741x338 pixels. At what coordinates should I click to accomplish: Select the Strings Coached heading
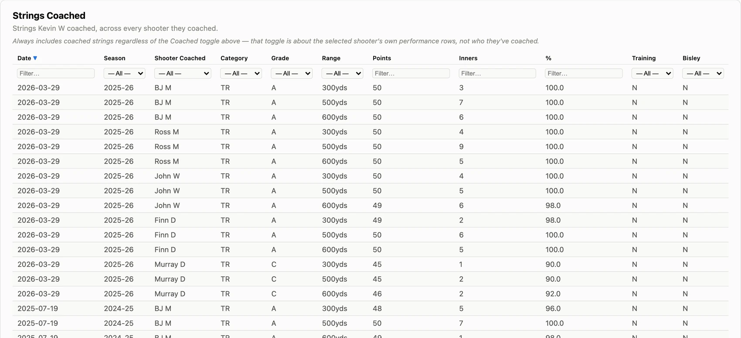tap(49, 16)
